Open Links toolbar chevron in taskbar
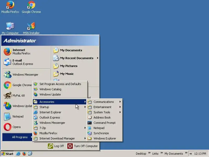 [161, 153]
